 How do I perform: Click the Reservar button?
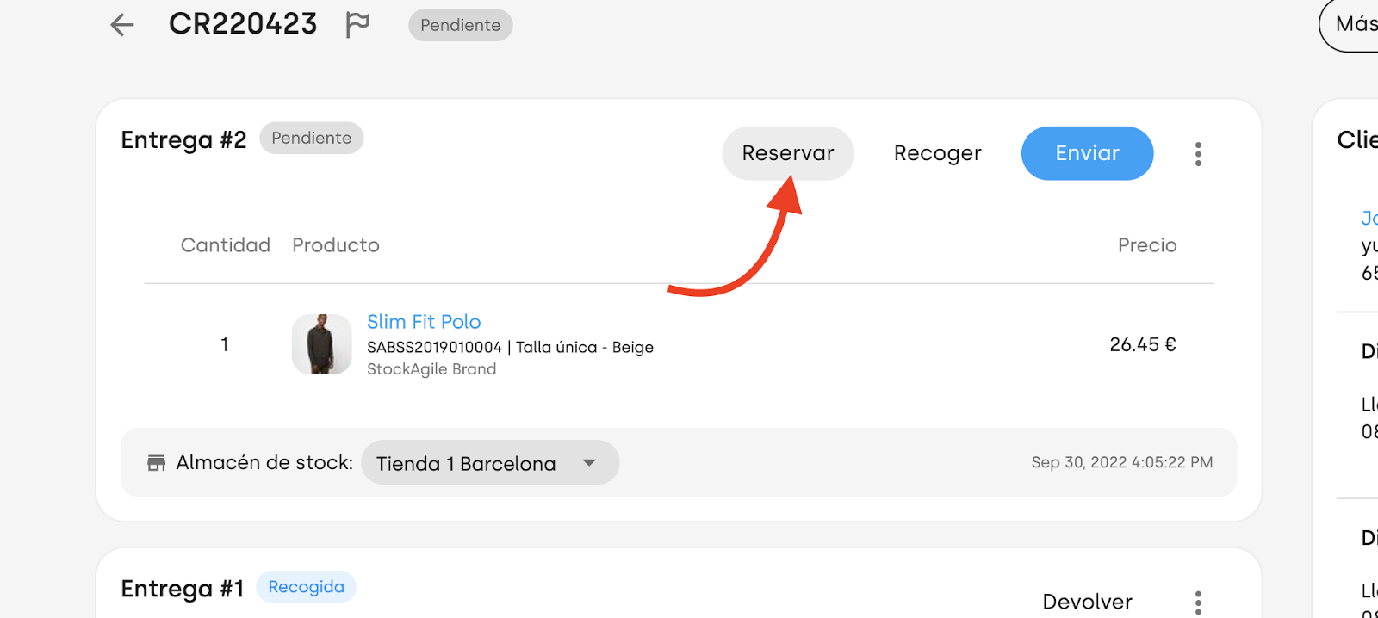click(x=788, y=153)
